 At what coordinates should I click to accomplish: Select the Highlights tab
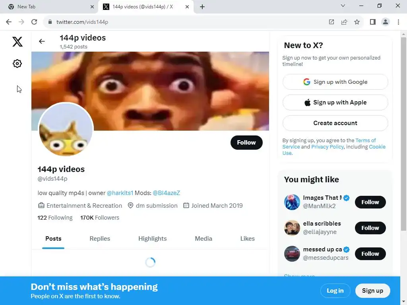pyautogui.click(x=152, y=239)
